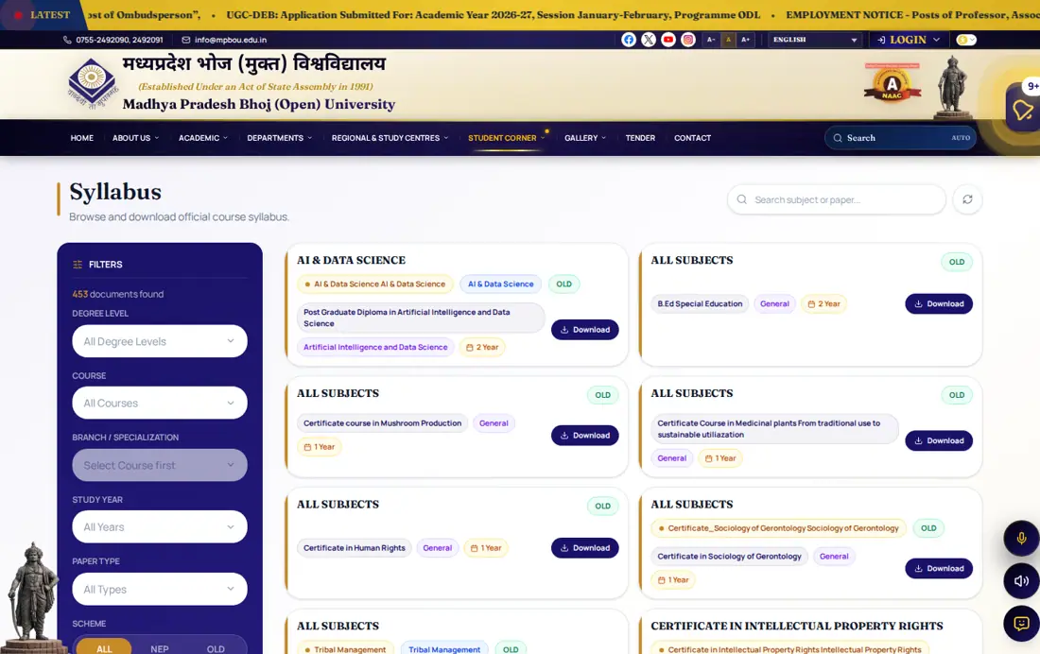1040x654 pixels.
Task: Open the TENDER page
Action: [x=640, y=138]
